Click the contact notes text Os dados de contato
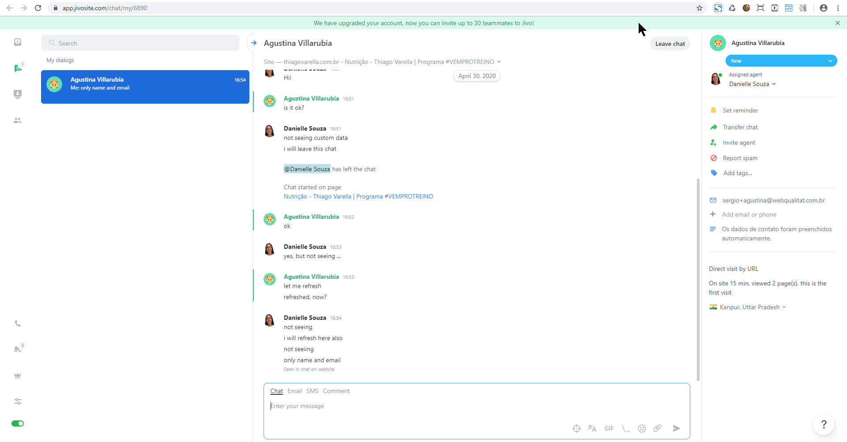This screenshot has height=442, width=847. point(777,234)
